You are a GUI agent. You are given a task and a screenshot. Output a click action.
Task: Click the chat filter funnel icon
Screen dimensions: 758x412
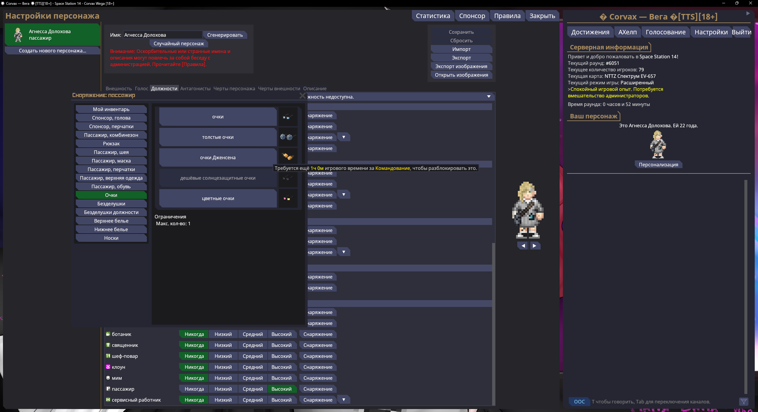point(743,402)
